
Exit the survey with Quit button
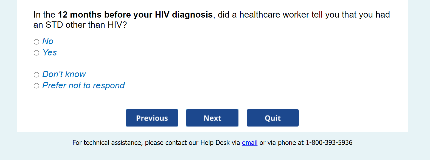click(272, 118)
